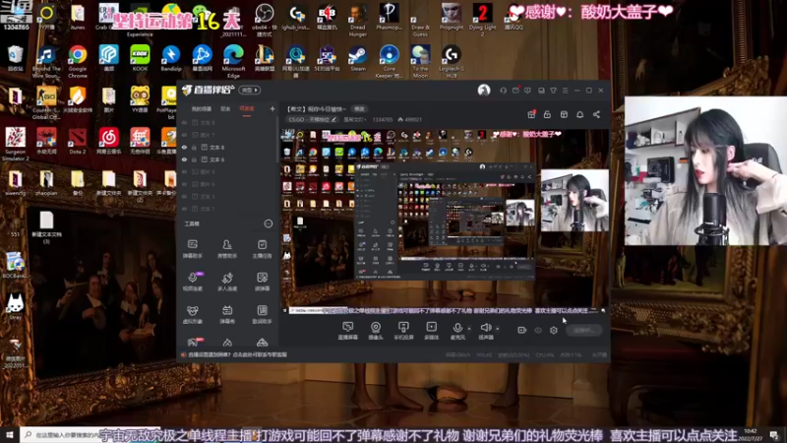Image resolution: width=787 pixels, height=443 pixels.
Task: Select the 文本 8 layer row
Action: click(227, 147)
